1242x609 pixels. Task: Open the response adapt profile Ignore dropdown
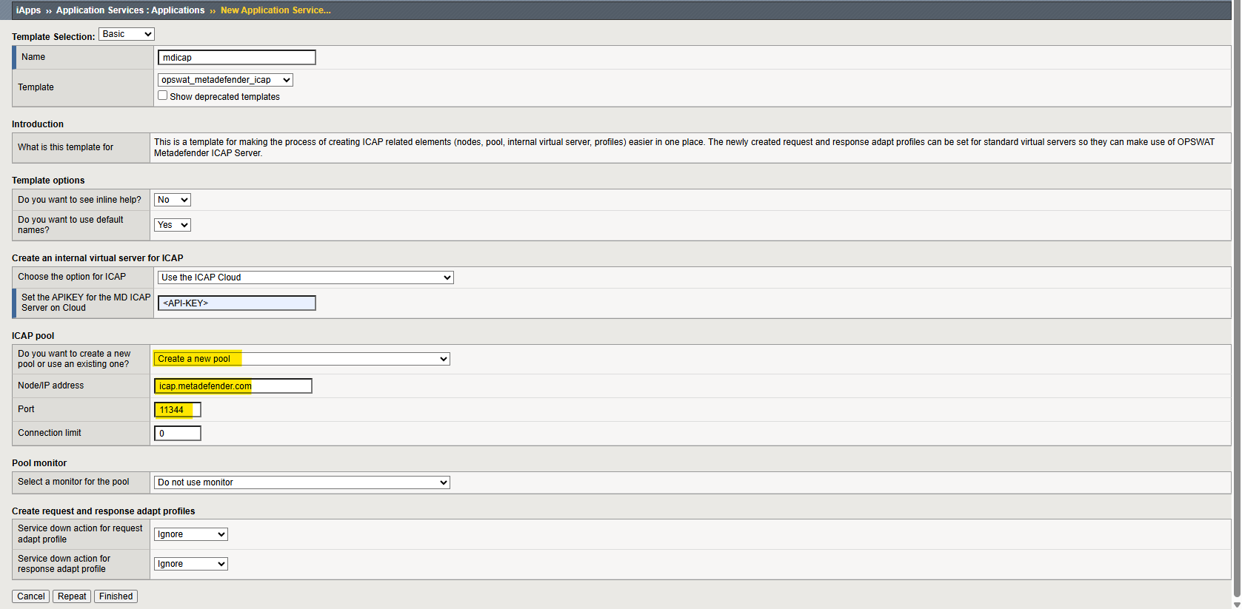click(190, 564)
